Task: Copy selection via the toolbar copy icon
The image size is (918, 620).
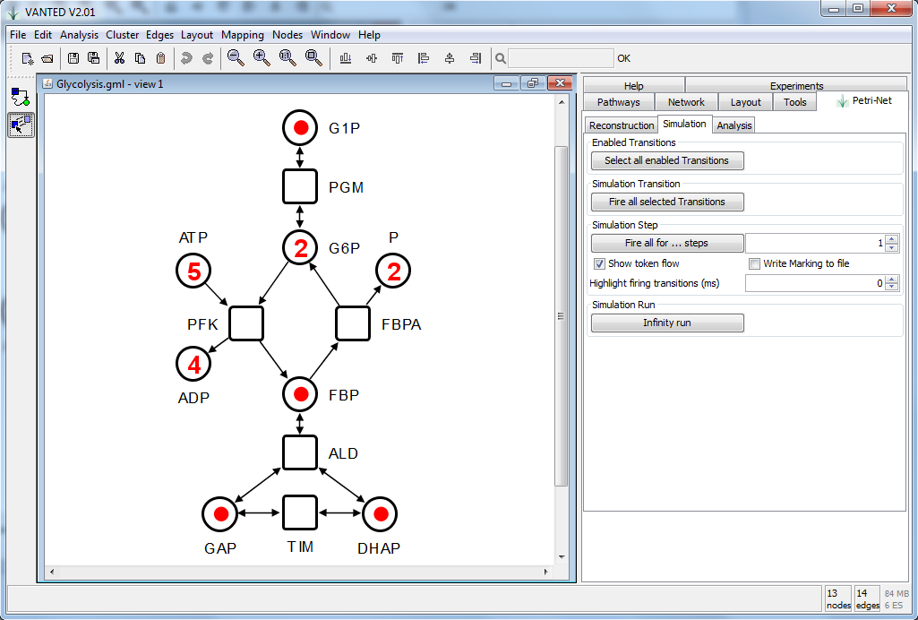Action: (x=140, y=58)
